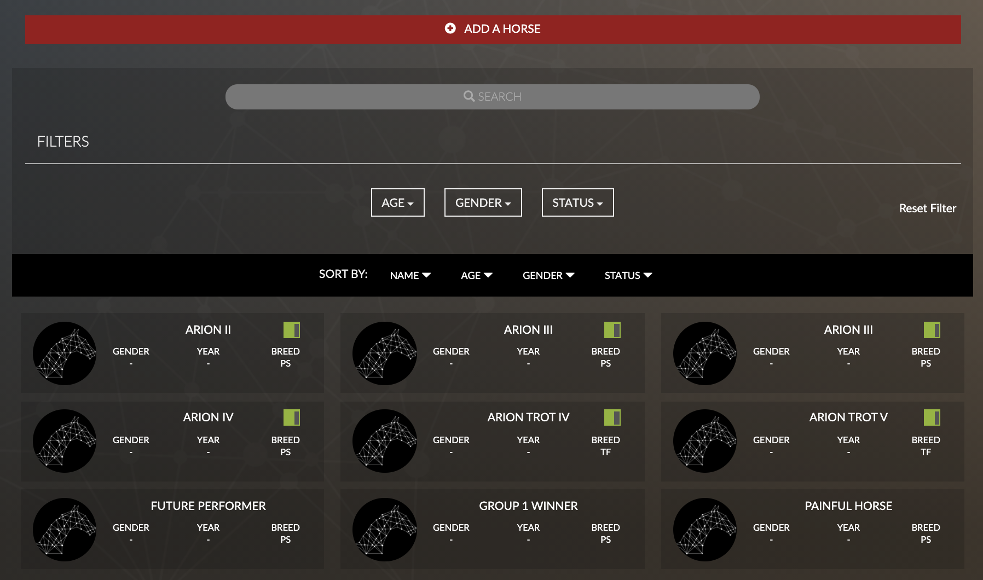Click the SORT BY label
Screen dimensions: 983x580
343,274
